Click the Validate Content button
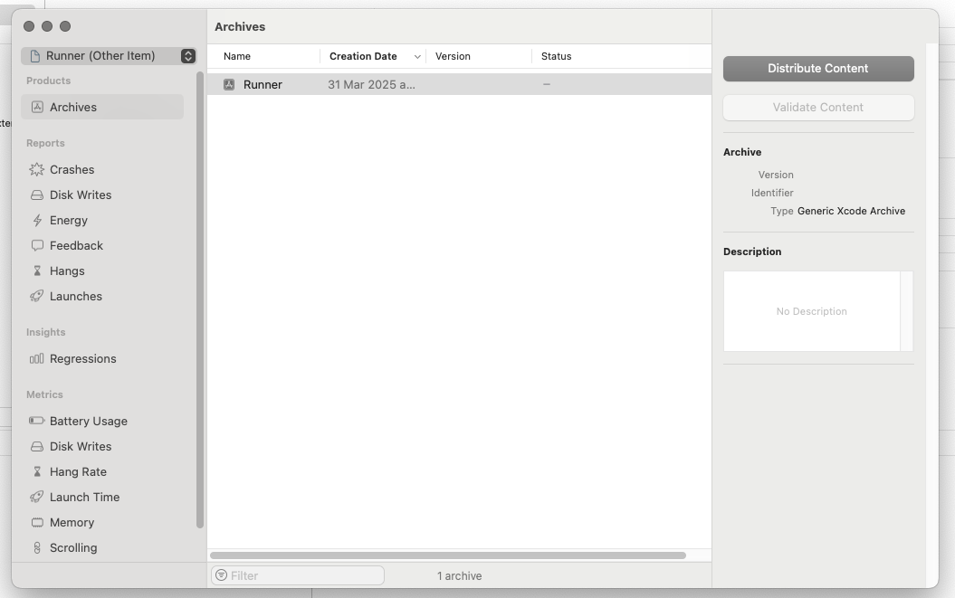The width and height of the screenshot is (955, 598). [x=818, y=108]
